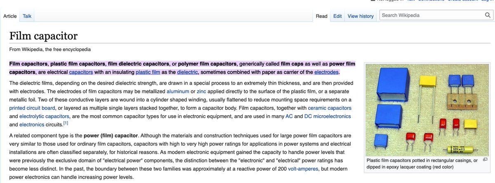Follow the 'plastic film' link
Viewport: 495px width, 183px height.
[148, 73]
